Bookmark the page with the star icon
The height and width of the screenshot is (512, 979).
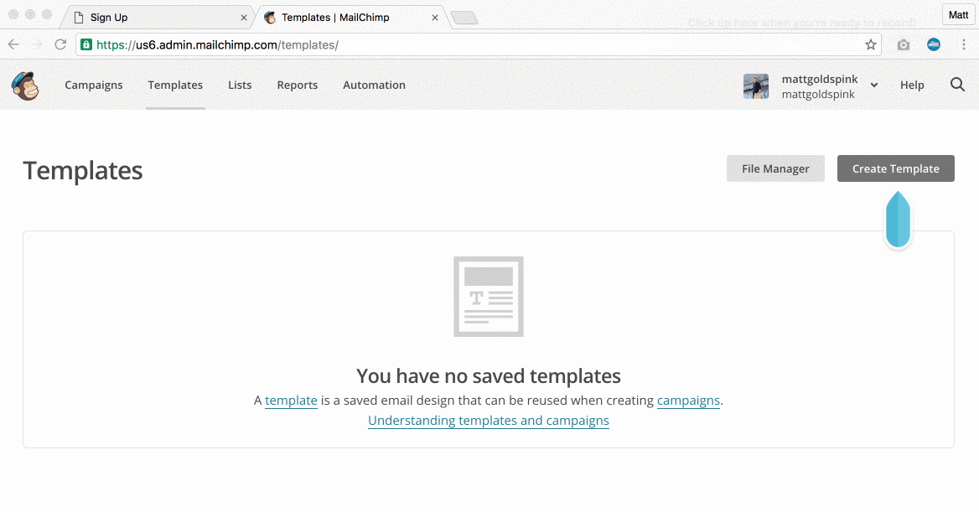pos(871,44)
